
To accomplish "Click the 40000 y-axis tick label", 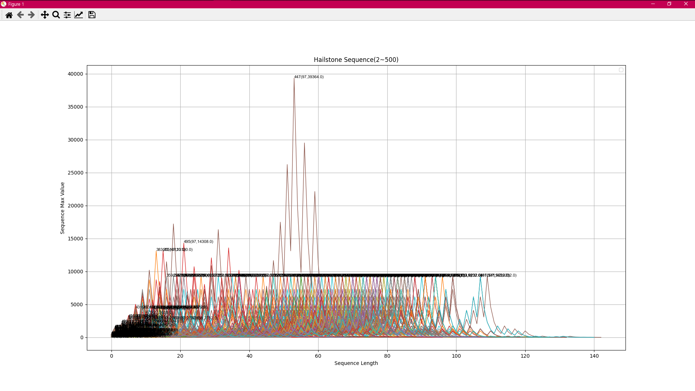I will pos(75,74).
